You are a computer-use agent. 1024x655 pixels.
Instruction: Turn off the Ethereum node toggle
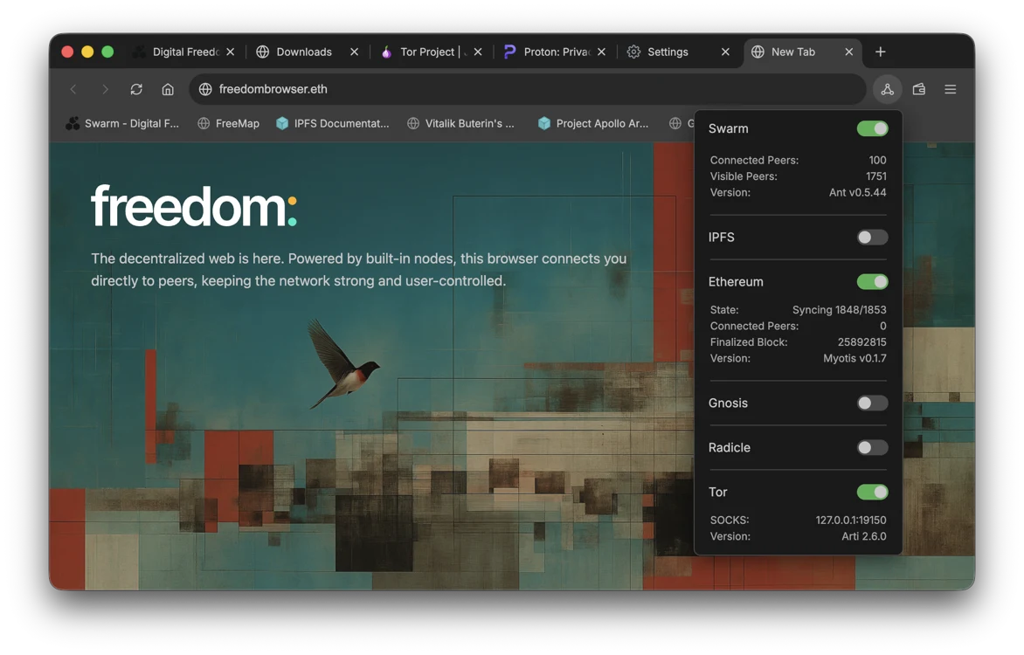[x=873, y=281]
